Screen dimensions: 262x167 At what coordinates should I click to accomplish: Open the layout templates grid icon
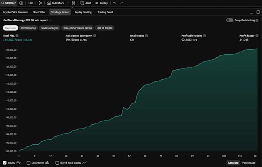point(73,3)
